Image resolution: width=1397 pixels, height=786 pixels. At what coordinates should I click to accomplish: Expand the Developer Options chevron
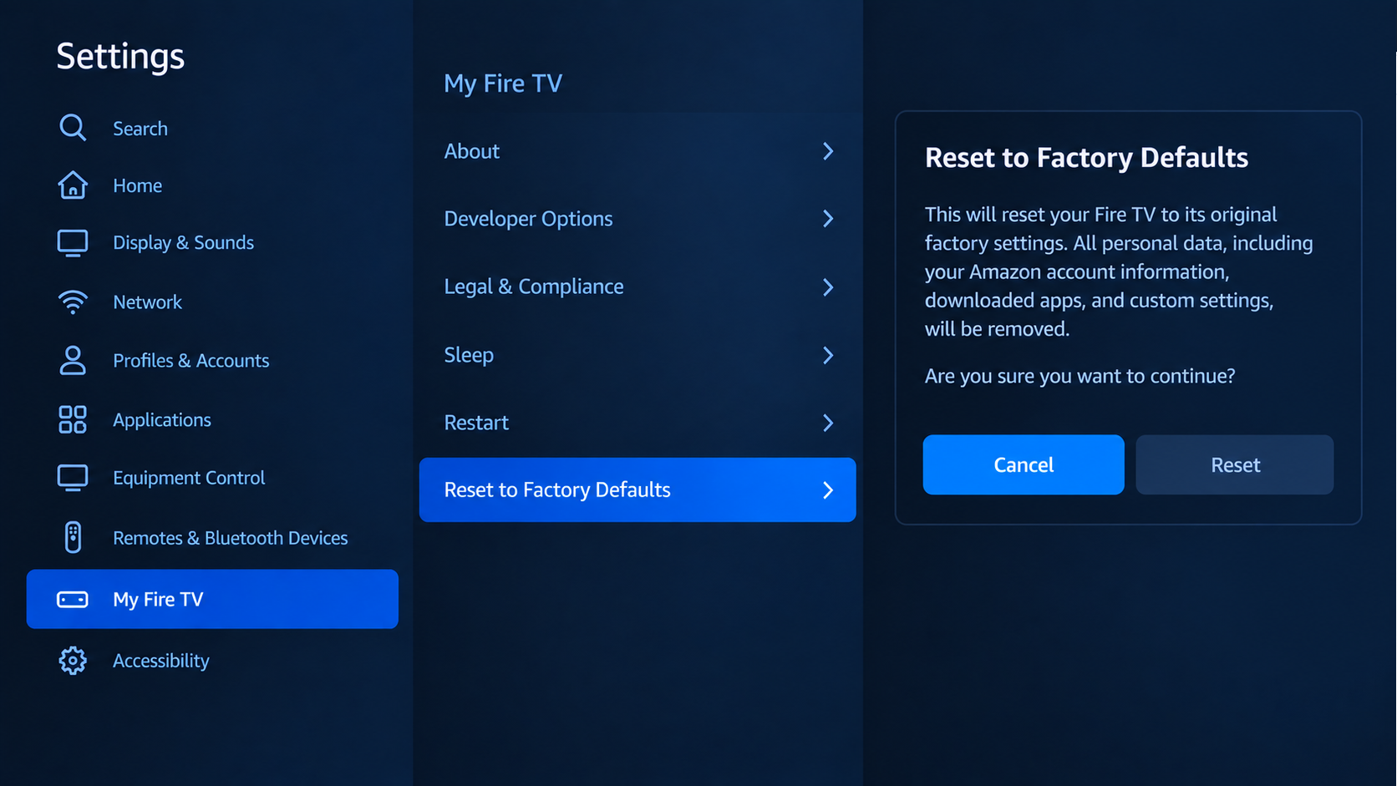click(828, 219)
